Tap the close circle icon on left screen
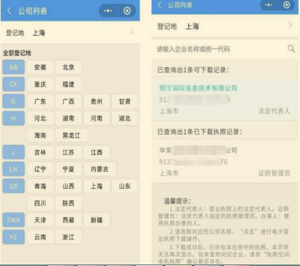This screenshot has height=266, width=300. point(127,11)
